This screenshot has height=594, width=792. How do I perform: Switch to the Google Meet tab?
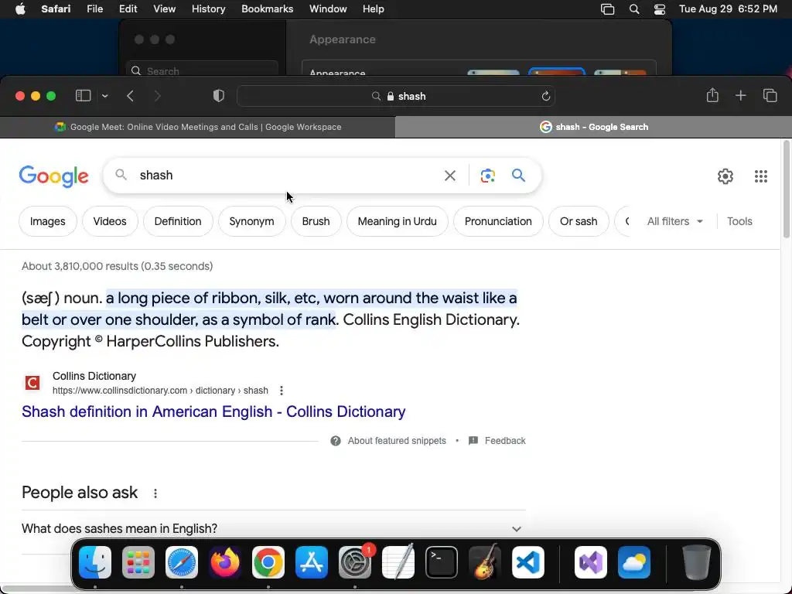pos(197,127)
